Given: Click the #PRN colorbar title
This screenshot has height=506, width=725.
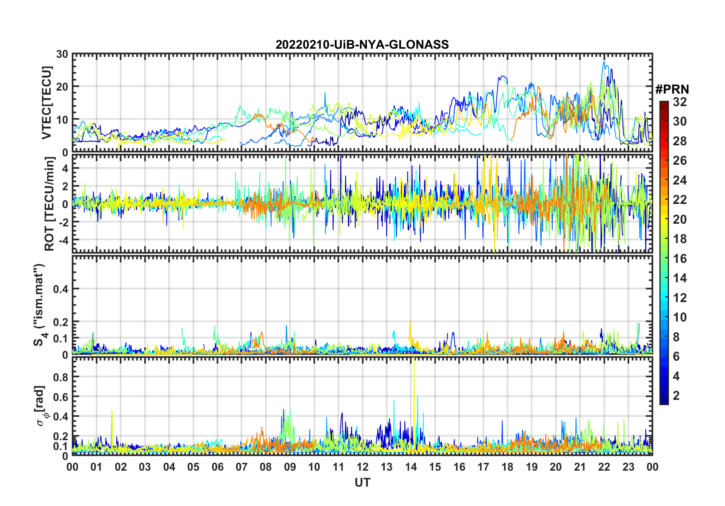Looking at the screenshot, I should pyautogui.click(x=672, y=89).
